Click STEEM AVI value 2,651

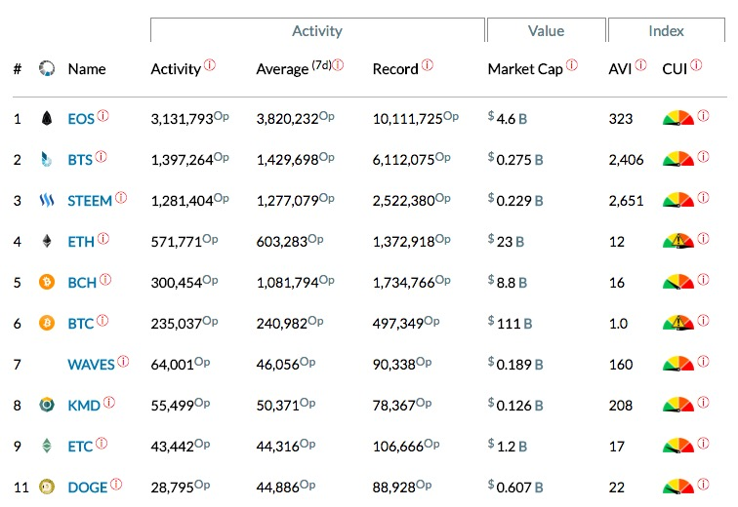[626, 201]
